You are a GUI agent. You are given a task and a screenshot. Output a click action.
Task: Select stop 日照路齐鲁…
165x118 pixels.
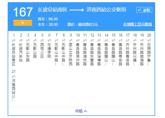(x=149, y=54)
